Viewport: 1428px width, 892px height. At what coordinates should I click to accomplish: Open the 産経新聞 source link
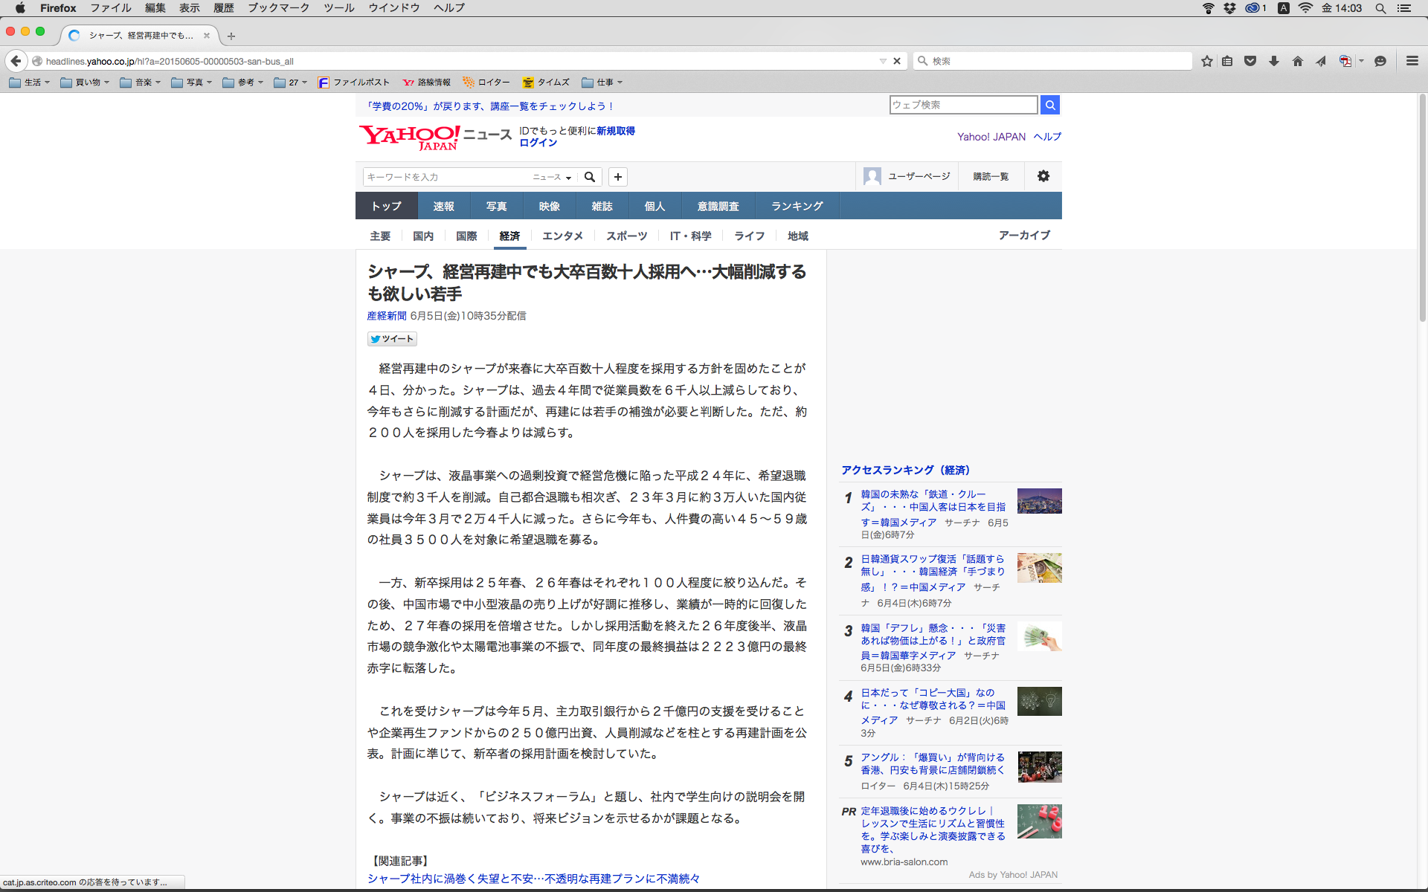(x=386, y=316)
